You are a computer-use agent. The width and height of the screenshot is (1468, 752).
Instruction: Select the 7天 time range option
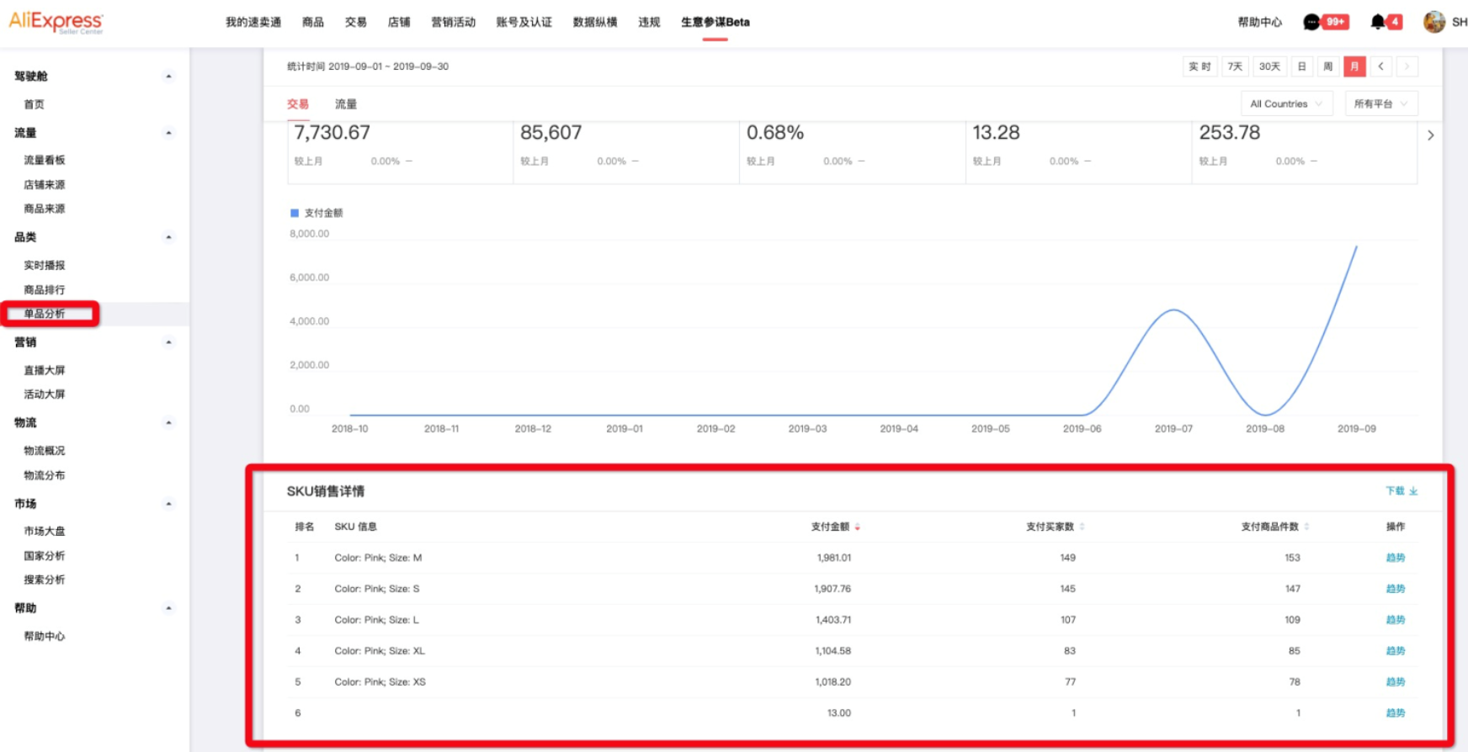pyautogui.click(x=1235, y=66)
